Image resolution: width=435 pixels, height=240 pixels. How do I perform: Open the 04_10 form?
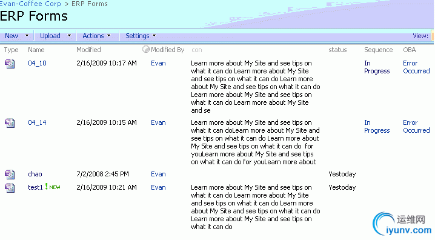[37, 63]
